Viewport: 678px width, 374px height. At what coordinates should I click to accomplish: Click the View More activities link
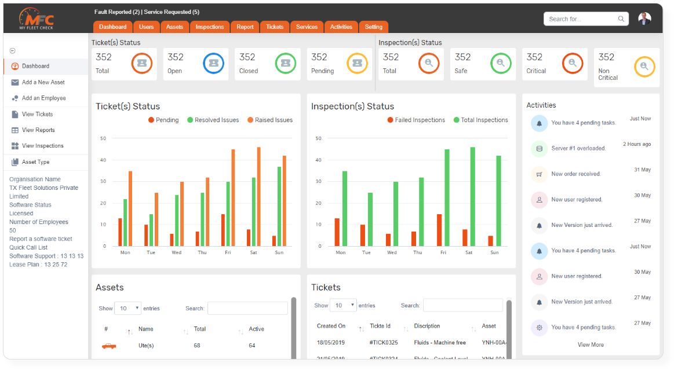pos(590,344)
